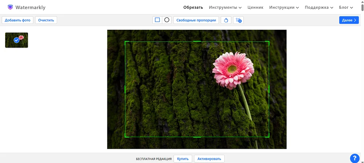Expand the Инструкции menu

[284, 7]
